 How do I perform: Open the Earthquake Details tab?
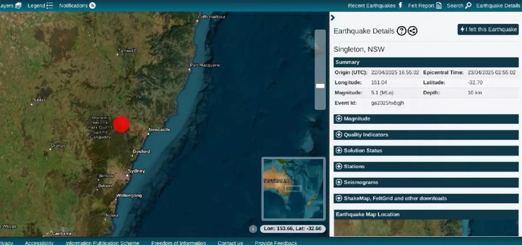point(498,6)
